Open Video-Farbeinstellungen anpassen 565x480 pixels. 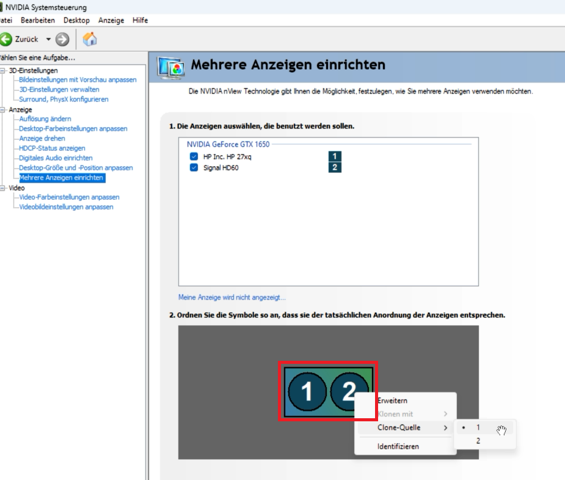coord(69,197)
